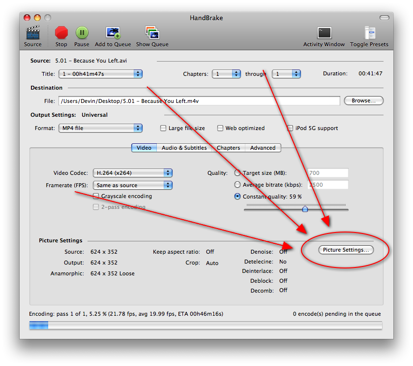
Task: Open the starting chapter dropdown
Action: click(226, 74)
